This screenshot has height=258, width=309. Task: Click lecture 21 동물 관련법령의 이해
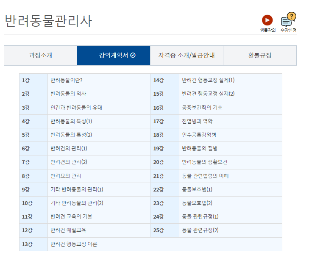click(x=205, y=176)
